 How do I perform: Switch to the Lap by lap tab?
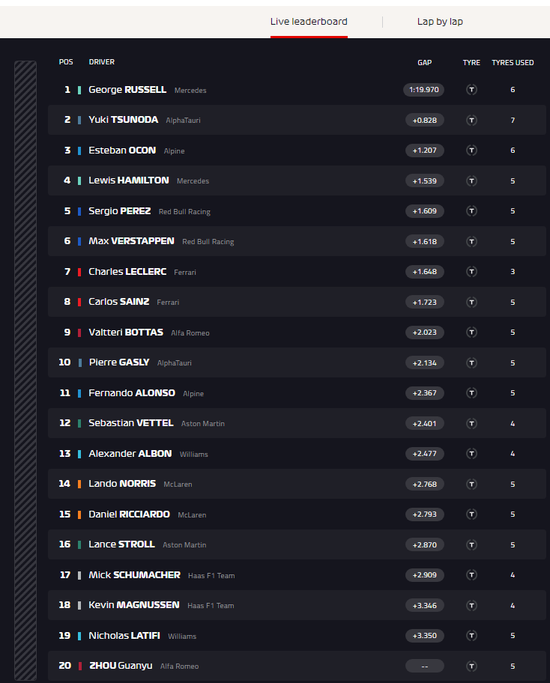tap(440, 21)
